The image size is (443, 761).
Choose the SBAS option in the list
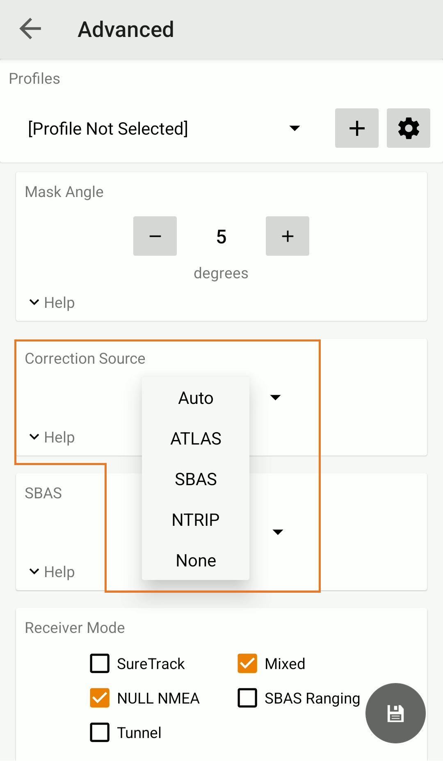pyautogui.click(x=196, y=479)
